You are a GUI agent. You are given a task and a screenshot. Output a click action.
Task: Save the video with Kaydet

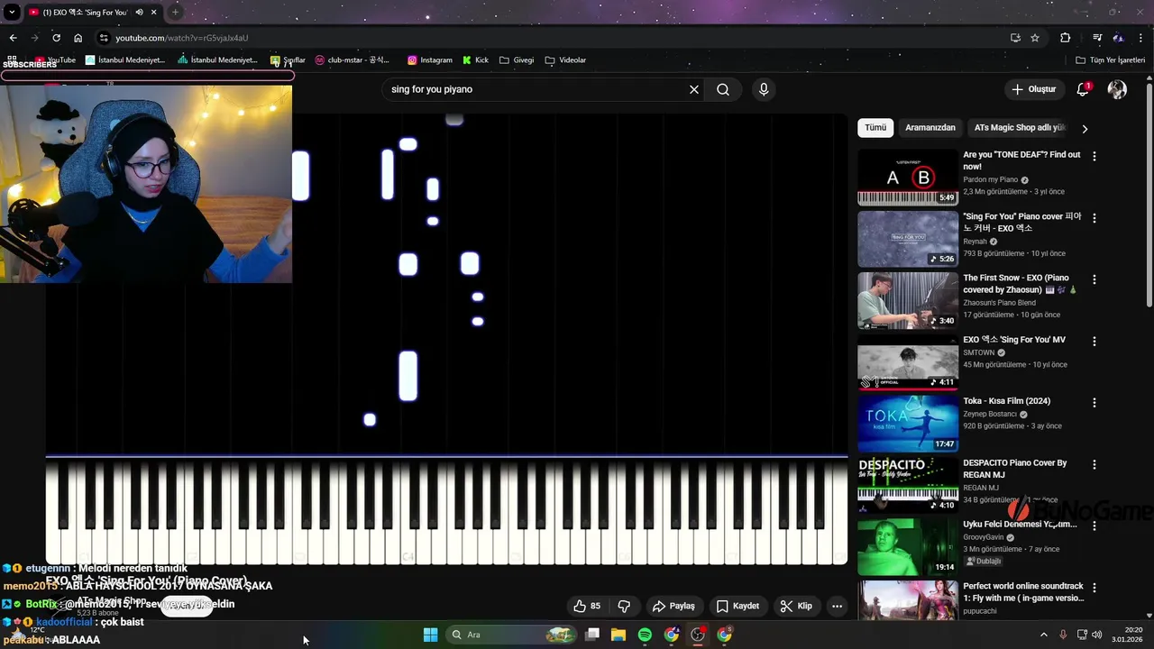(737, 606)
